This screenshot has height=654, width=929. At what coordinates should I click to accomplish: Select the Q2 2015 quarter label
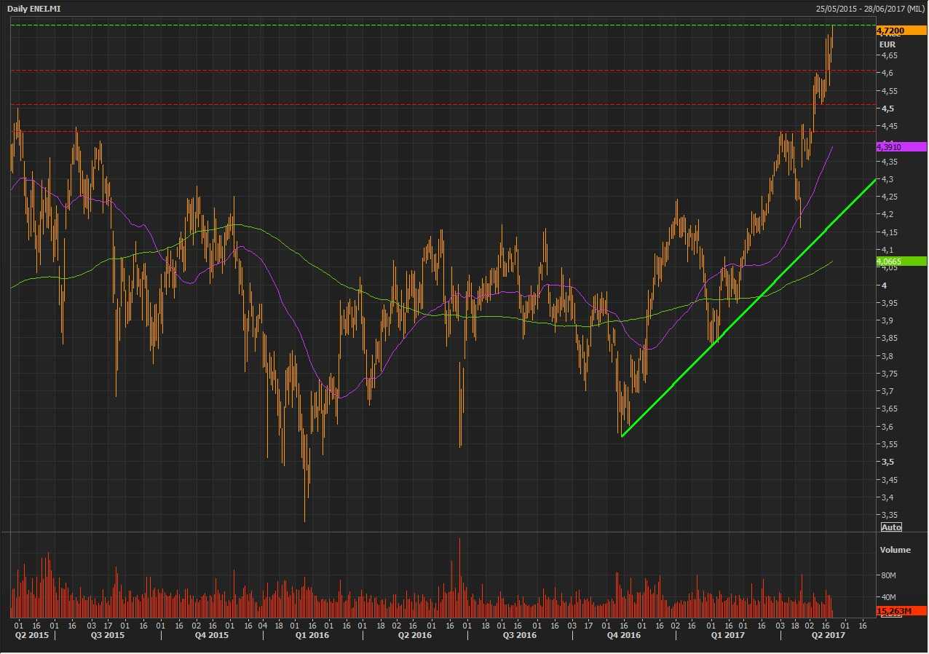point(31,635)
